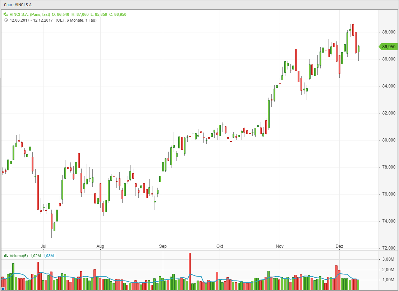The height and width of the screenshot is (291, 399).
Task: Click the Jul label on the time axis
Action: tap(43, 246)
